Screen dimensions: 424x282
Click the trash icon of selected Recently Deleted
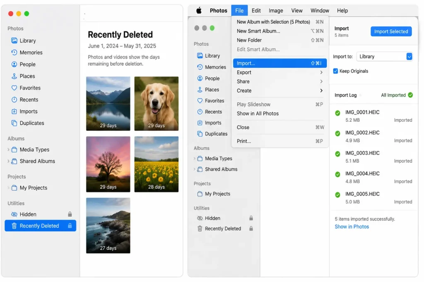pos(14,226)
